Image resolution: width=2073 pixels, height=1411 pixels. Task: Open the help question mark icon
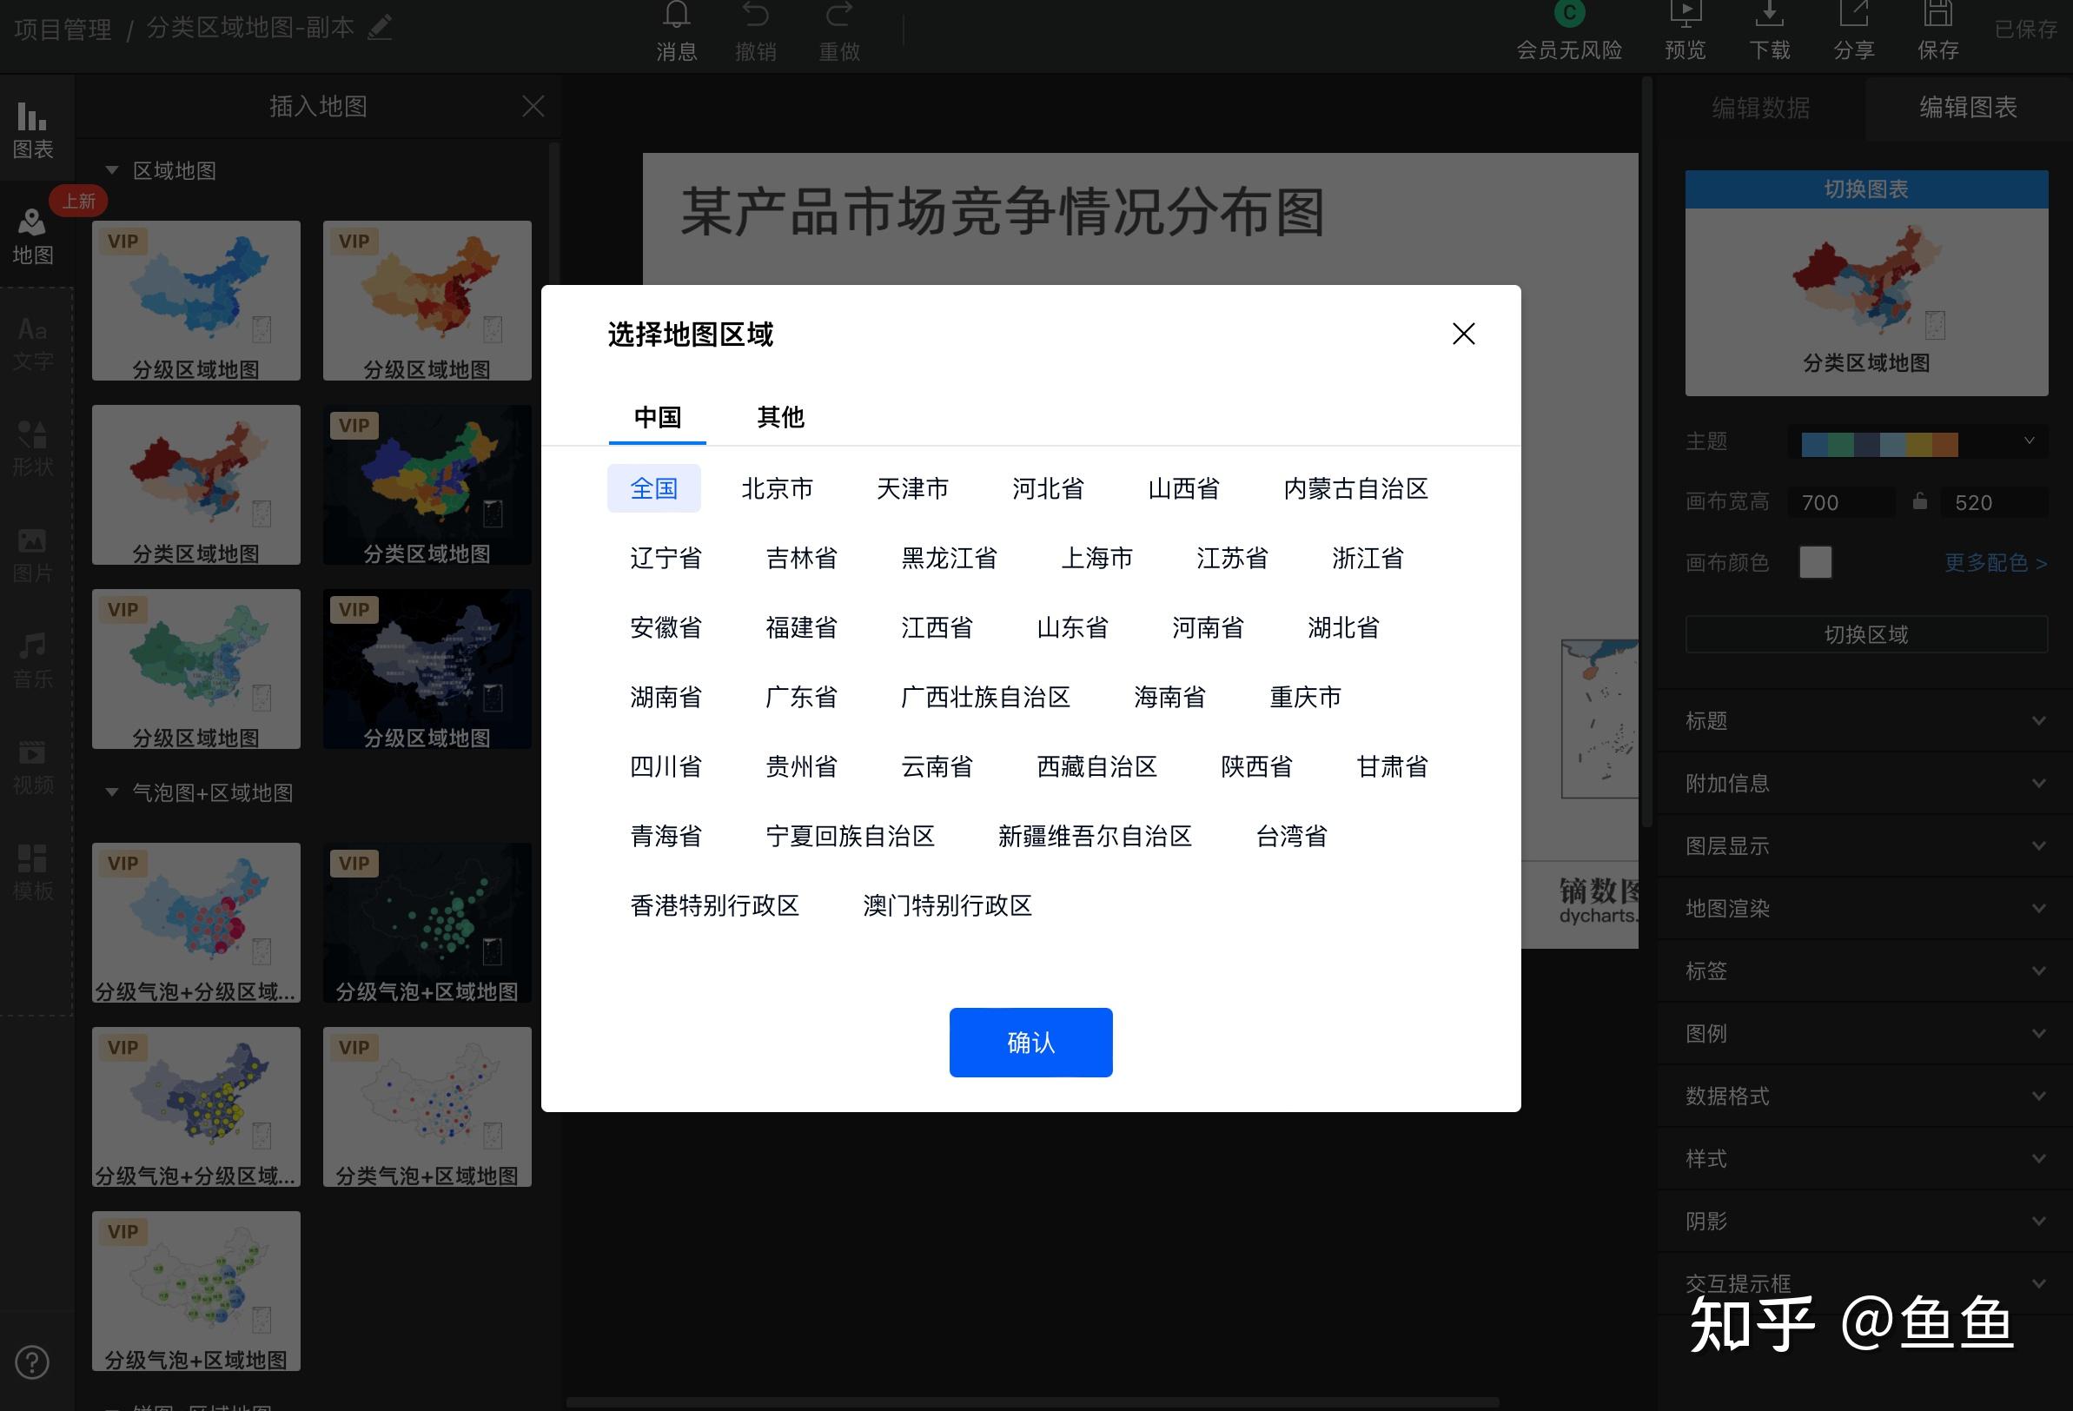(x=32, y=1362)
